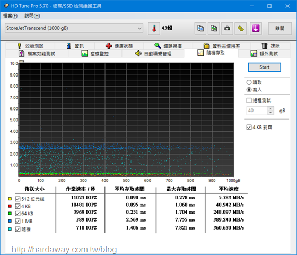Expand the StoreJetTranscend drive dropdown
This screenshot has height=255, width=297.
(x=74, y=28)
